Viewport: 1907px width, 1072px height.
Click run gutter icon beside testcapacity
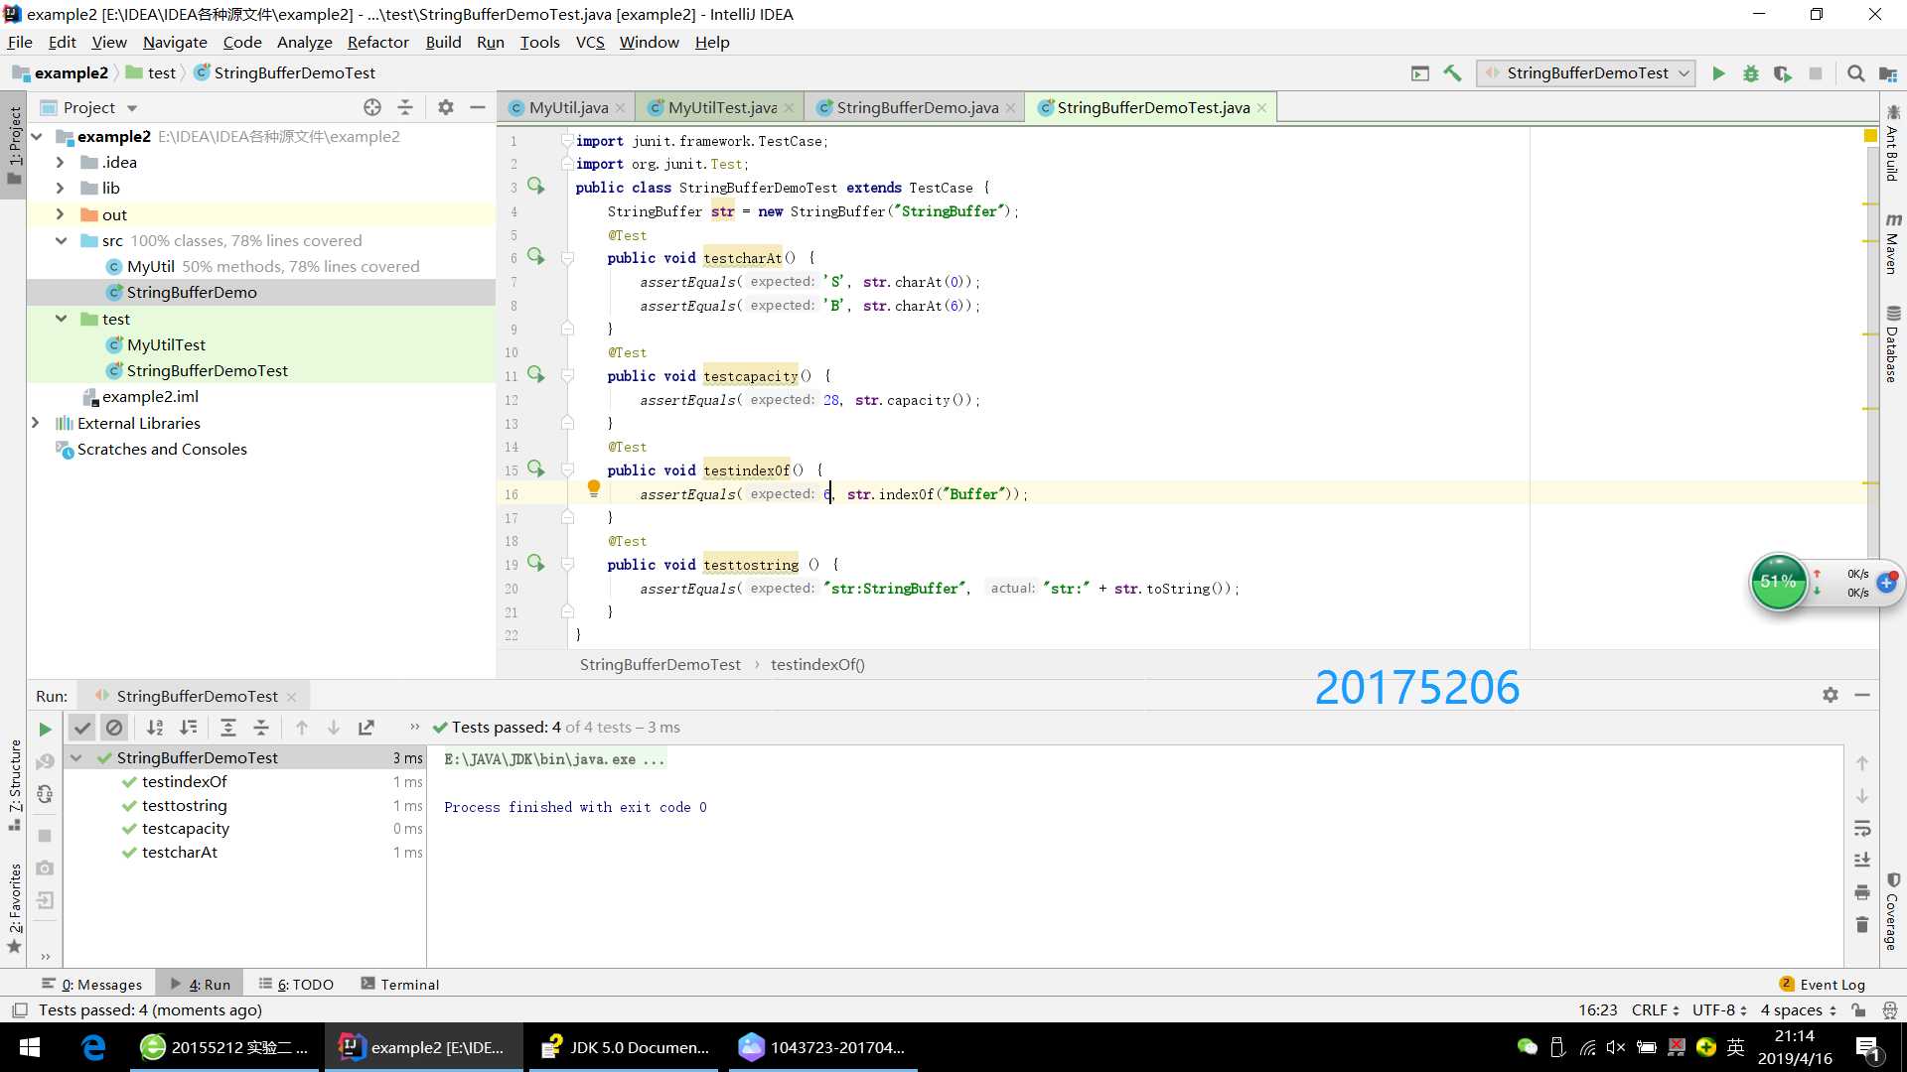[x=536, y=375]
